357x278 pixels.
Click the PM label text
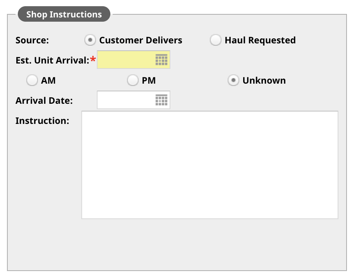point(149,81)
